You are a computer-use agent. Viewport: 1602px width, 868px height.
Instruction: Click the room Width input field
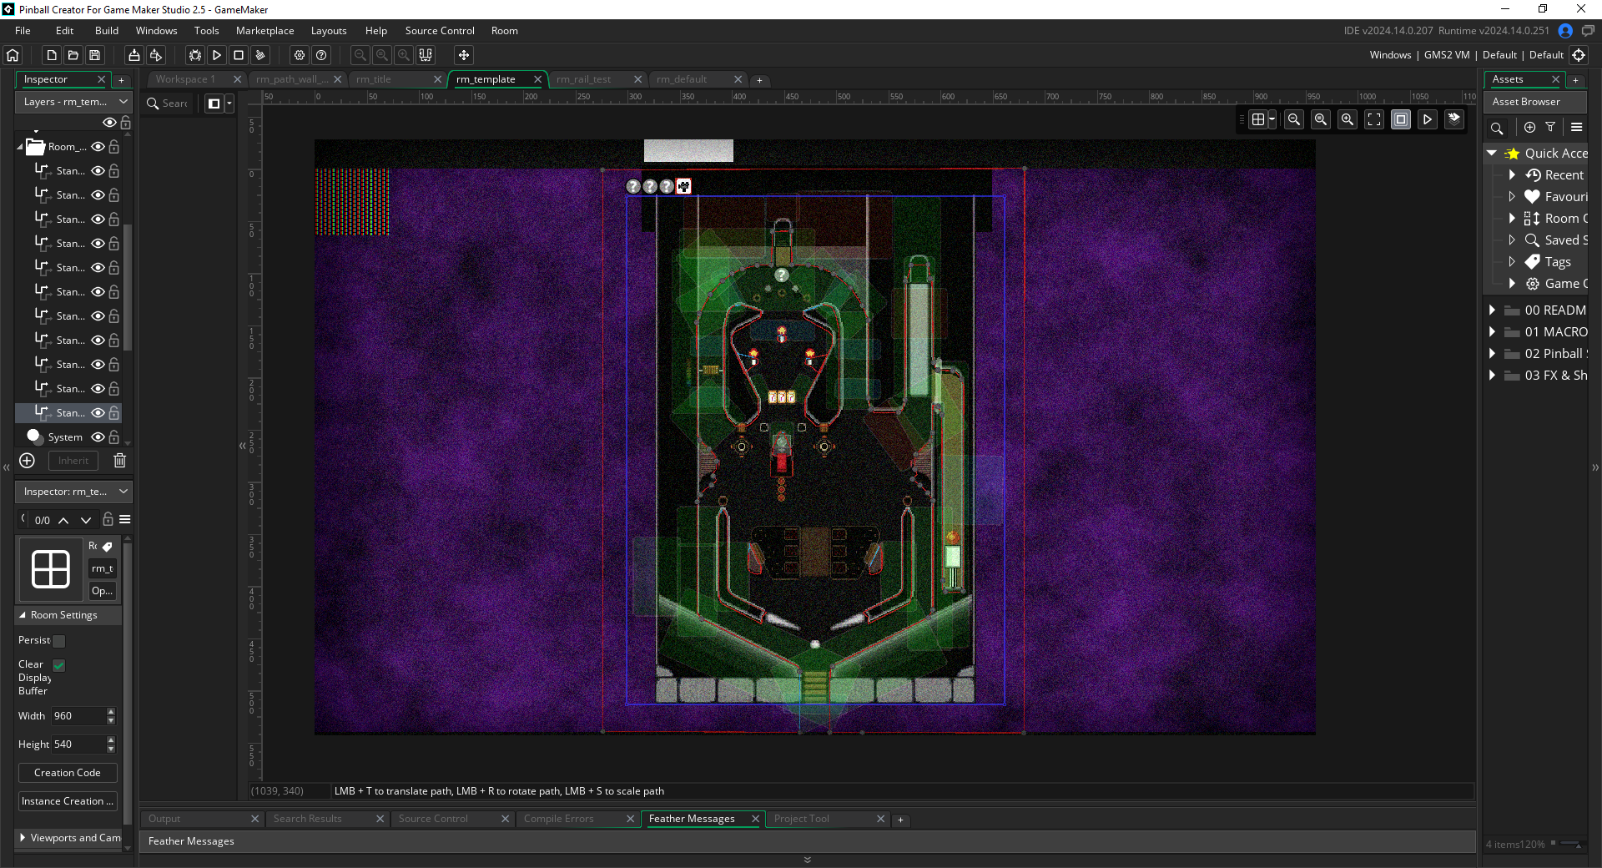78,716
